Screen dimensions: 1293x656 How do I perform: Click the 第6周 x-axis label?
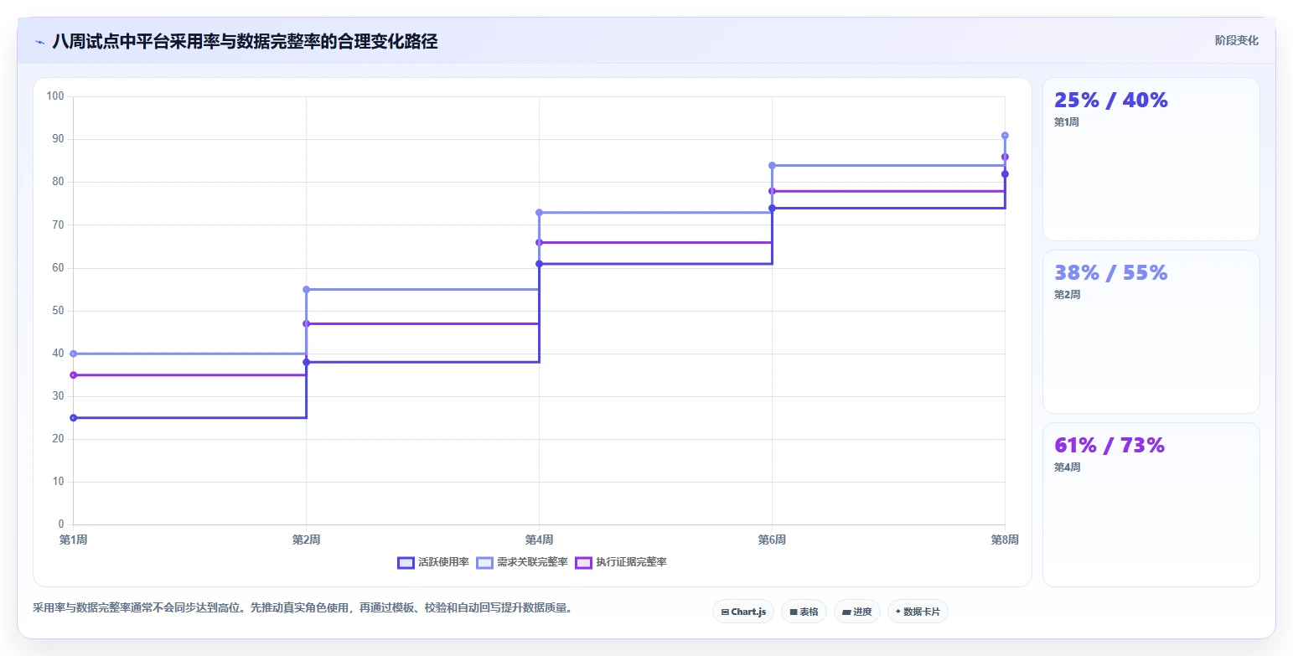[x=772, y=540]
